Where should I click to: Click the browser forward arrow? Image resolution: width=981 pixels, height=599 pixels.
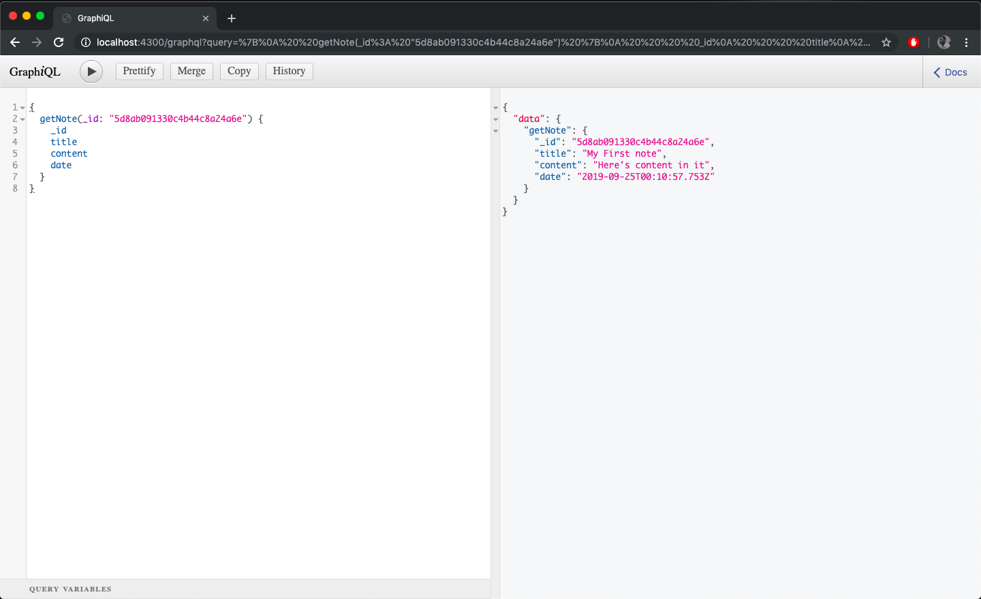pos(37,42)
